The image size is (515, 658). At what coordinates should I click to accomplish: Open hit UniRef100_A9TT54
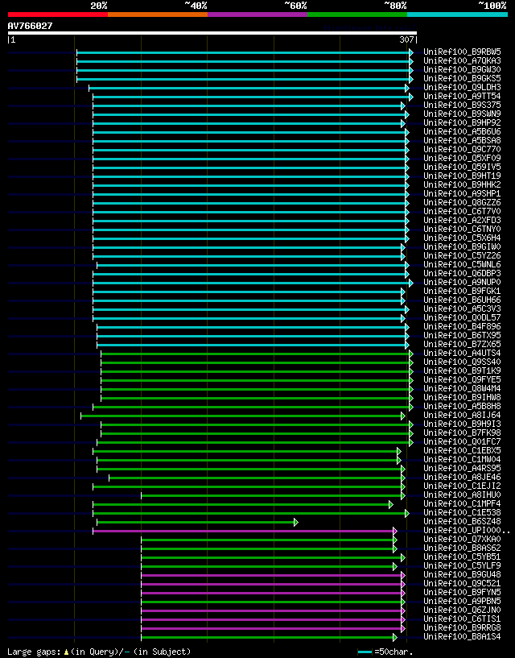point(462,96)
